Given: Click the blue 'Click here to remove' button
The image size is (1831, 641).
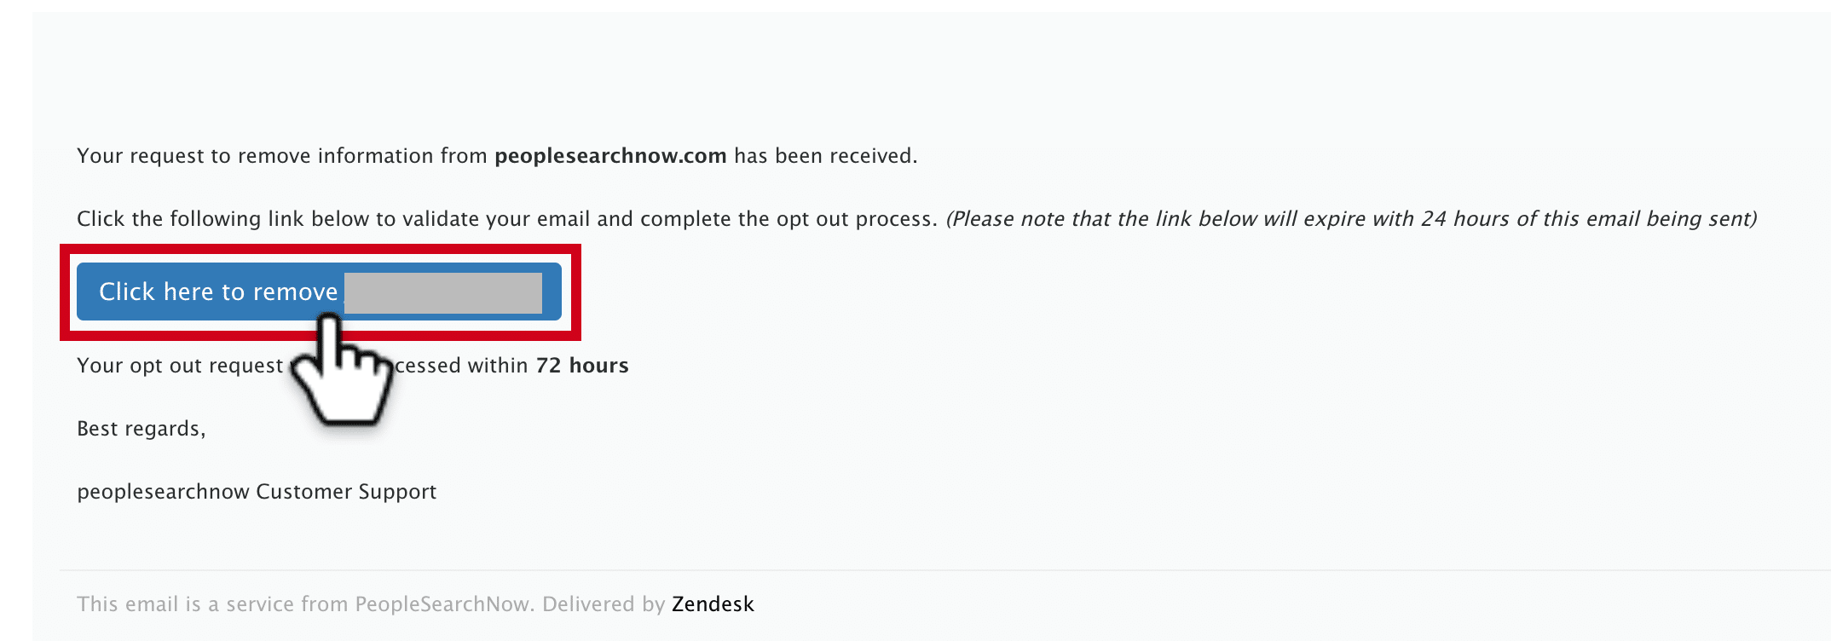Looking at the screenshot, I should [319, 292].
